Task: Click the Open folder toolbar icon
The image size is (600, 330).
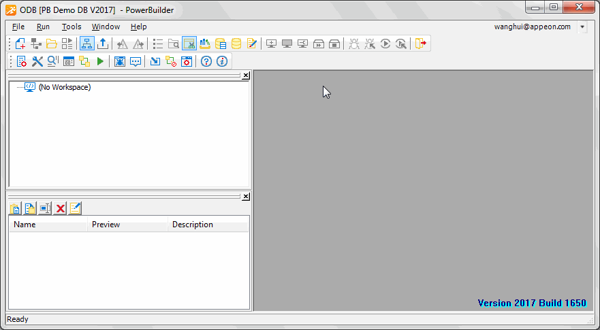Action: [51, 44]
